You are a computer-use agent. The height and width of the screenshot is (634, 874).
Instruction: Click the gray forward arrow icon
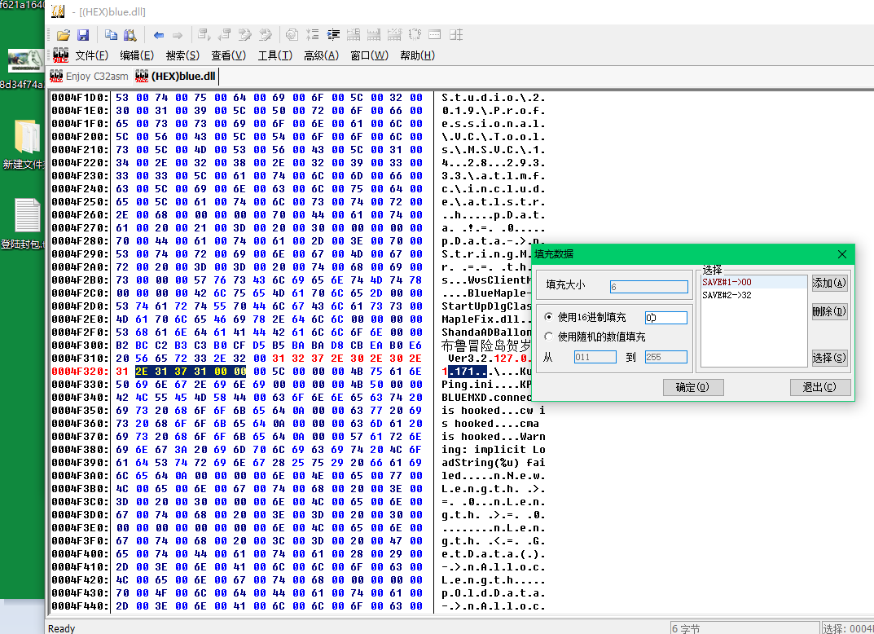[177, 35]
